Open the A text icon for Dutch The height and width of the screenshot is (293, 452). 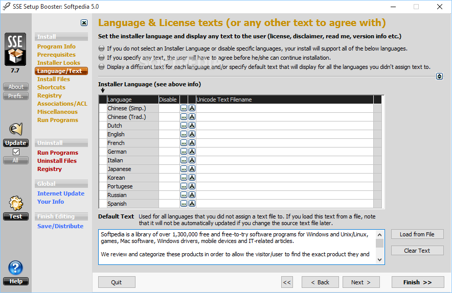pyautogui.click(x=192, y=126)
